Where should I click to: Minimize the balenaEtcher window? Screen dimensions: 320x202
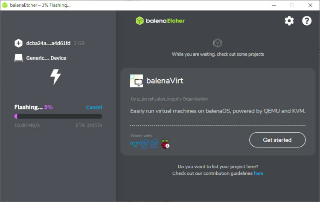pos(274,5)
